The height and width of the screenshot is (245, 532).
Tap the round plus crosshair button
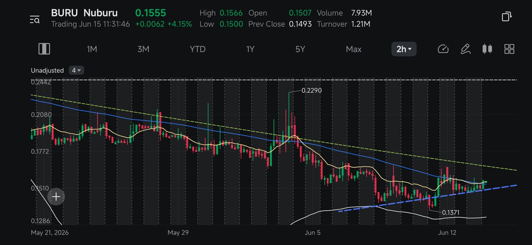pyautogui.click(x=56, y=197)
